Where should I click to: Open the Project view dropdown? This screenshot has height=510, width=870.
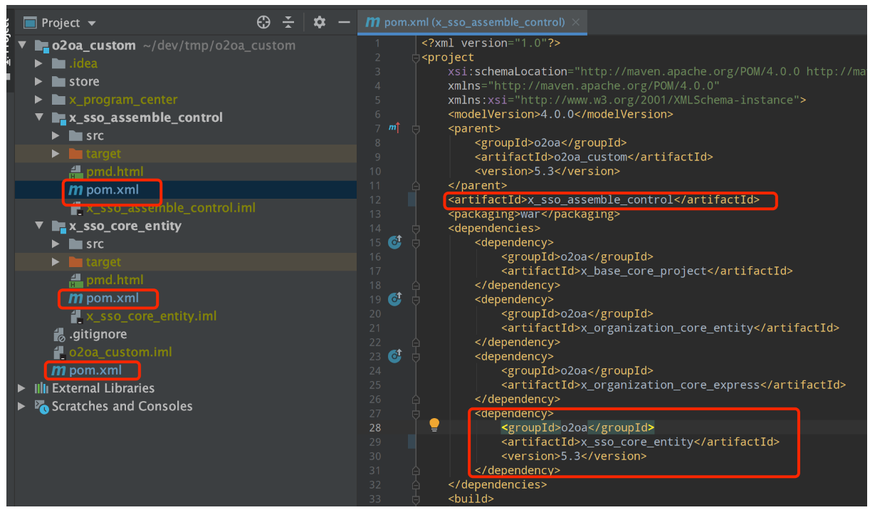point(92,23)
